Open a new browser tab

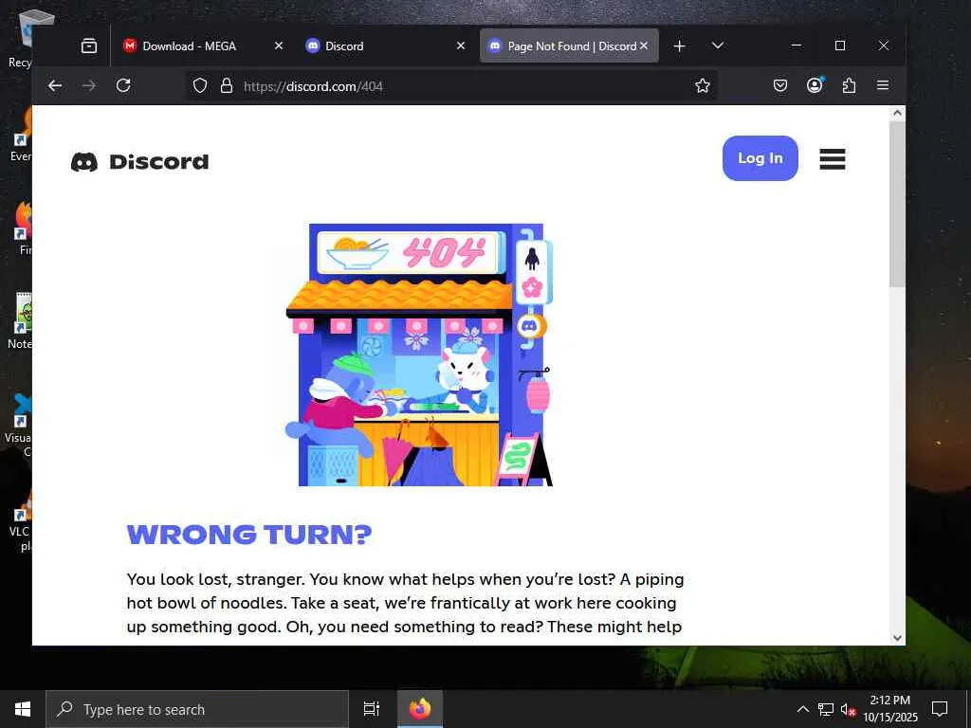coord(679,45)
